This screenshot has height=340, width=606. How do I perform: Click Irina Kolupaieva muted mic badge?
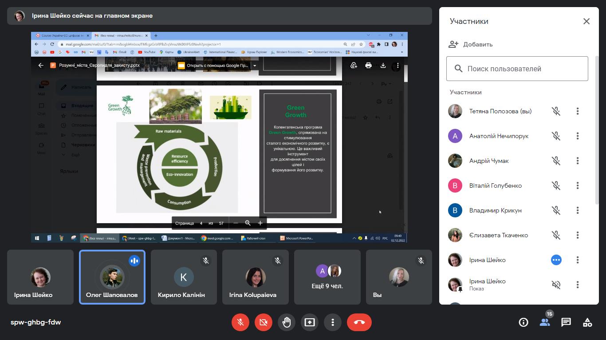coord(278,261)
